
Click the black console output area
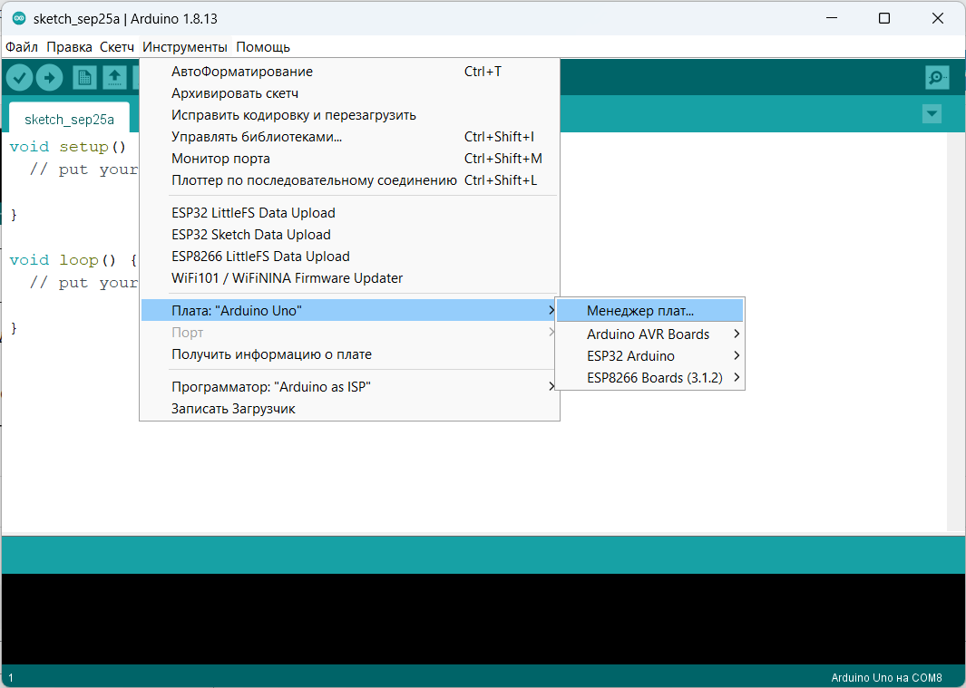[x=483, y=619]
